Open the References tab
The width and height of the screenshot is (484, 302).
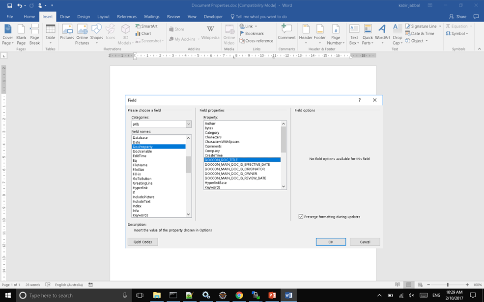click(x=127, y=17)
